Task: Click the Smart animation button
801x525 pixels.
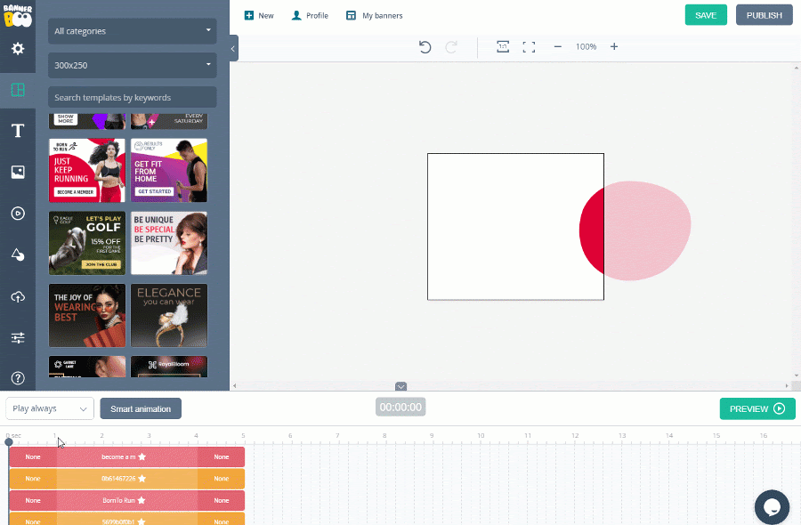Action: [x=141, y=408]
